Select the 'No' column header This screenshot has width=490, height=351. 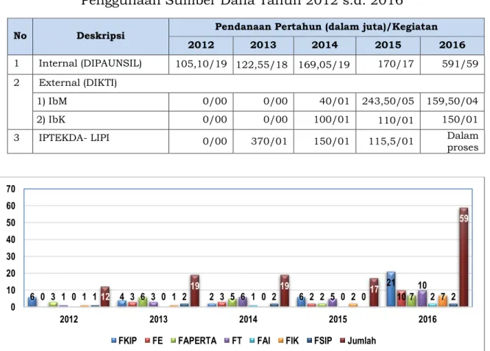[x=20, y=36]
